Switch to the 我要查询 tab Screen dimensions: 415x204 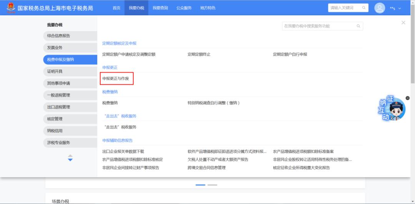click(x=160, y=8)
